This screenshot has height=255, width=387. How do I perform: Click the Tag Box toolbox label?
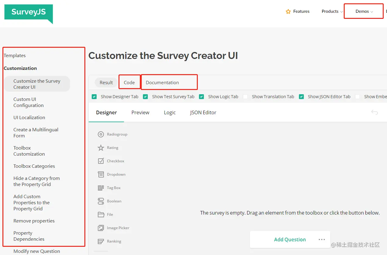[x=114, y=188]
